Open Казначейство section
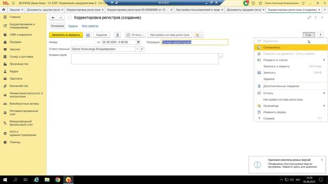This screenshot has height=184, width=328. pyautogui.click(x=18, y=86)
